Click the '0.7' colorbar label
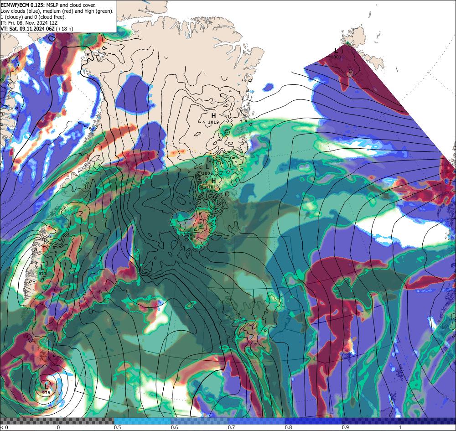The height and width of the screenshot is (431, 456). point(231,427)
